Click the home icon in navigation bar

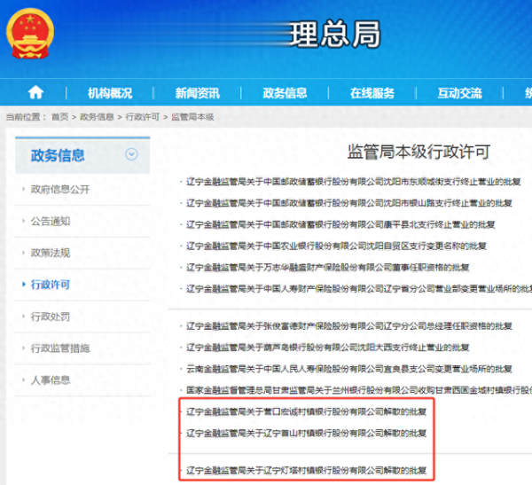(35, 92)
